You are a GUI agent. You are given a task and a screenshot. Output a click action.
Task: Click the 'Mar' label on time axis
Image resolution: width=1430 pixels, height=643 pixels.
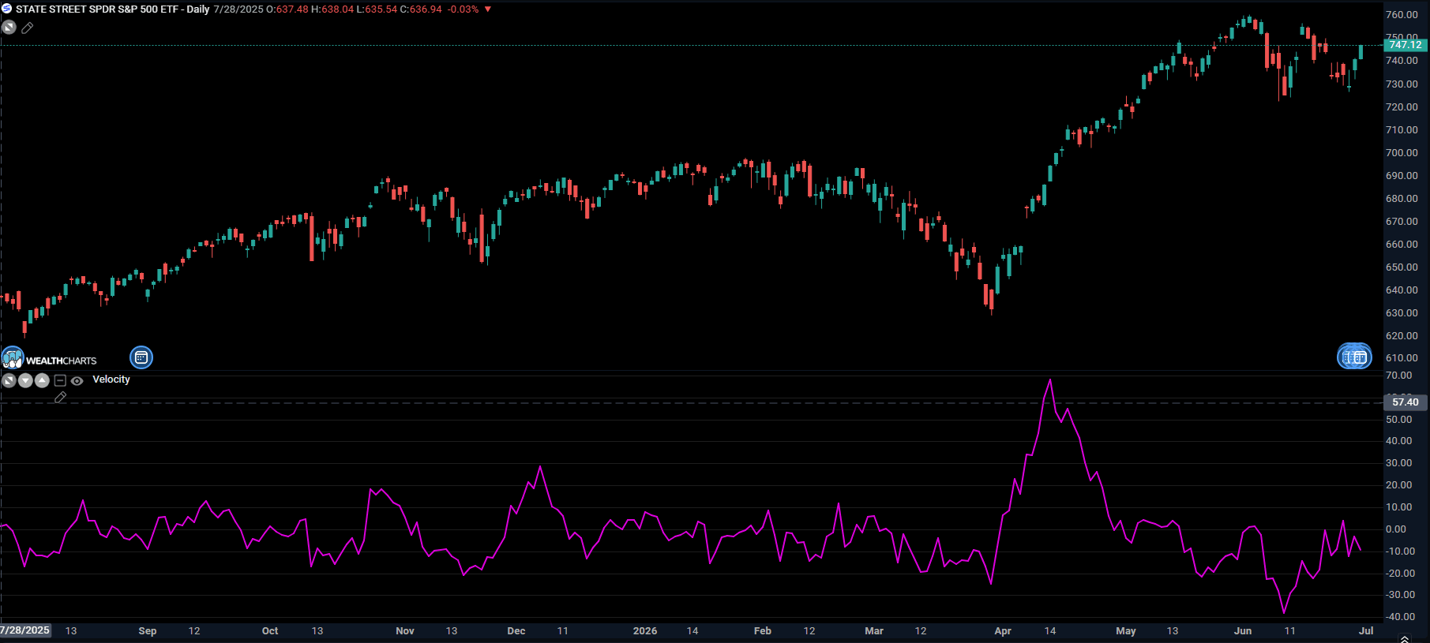click(874, 631)
